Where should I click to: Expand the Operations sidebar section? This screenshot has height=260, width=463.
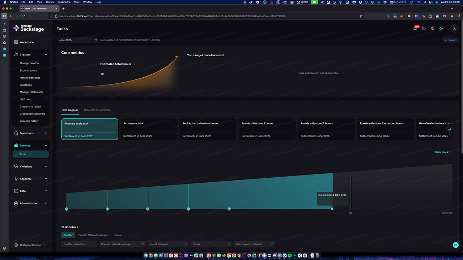(46, 133)
